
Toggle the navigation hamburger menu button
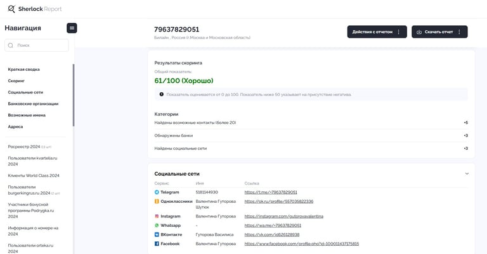click(x=72, y=28)
